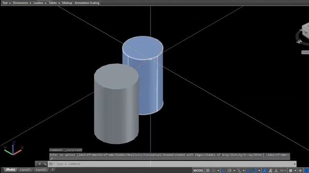Image resolution: width=309 pixels, height=173 pixels.
Task: Toggle isometric drafting icon
Action: pos(239,171)
